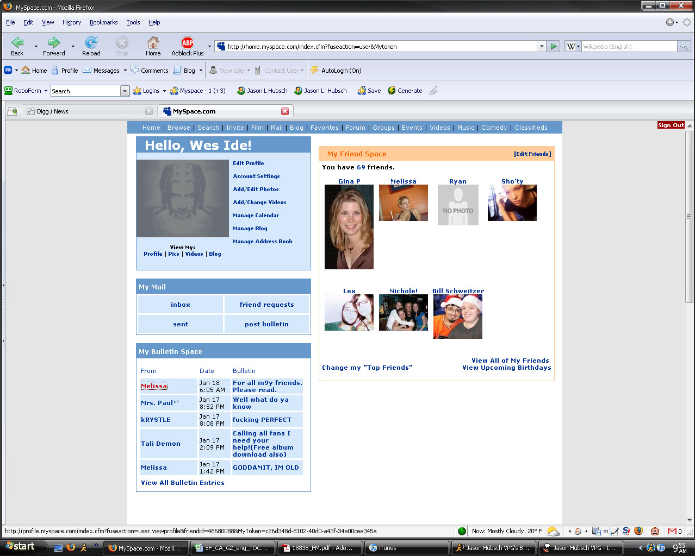
Task: Click the Sign Out button
Action: click(x=671, y=125)
